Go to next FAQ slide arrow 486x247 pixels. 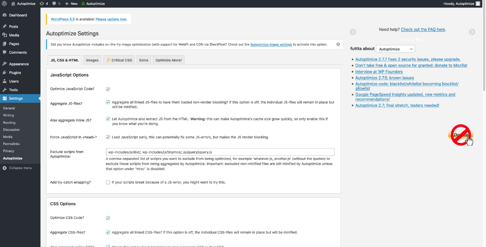click(472, 32)
